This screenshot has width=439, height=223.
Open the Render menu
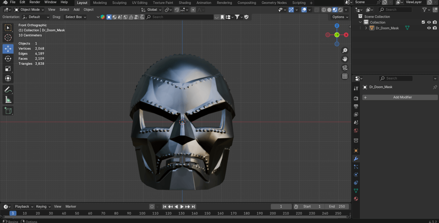(35, 2)
